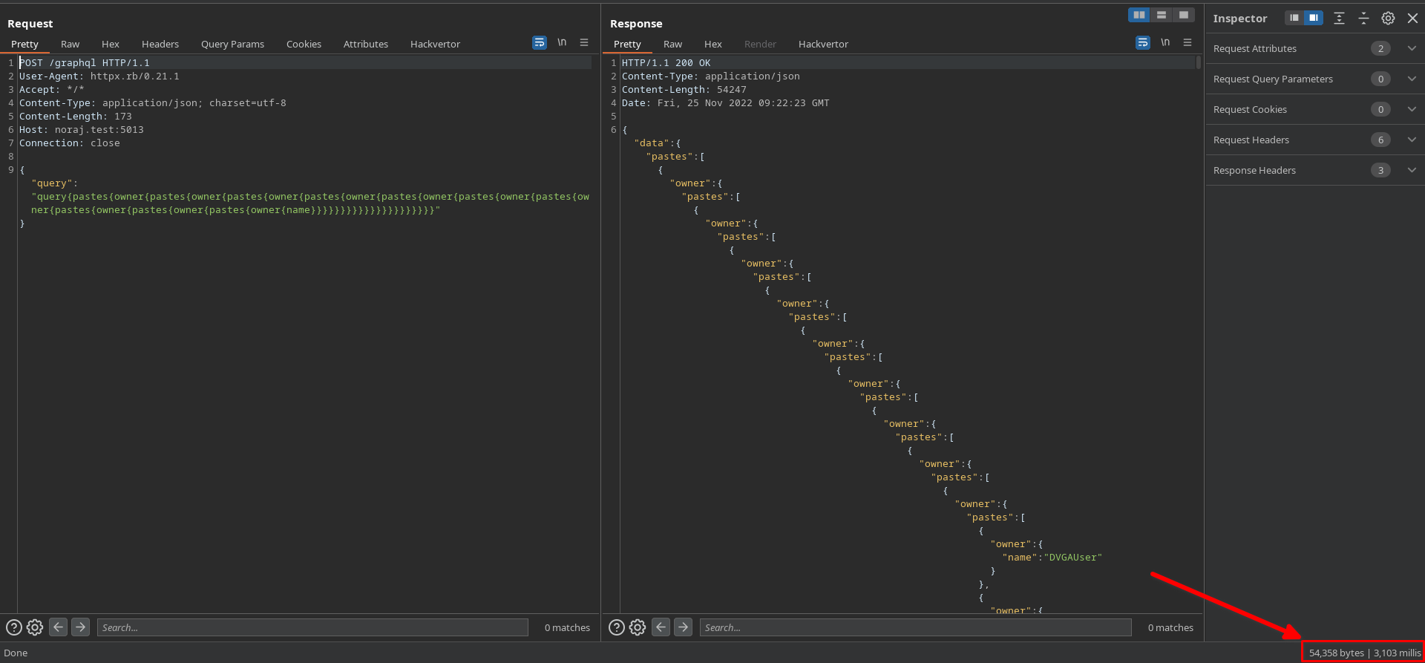Open Inspector settings gear

(x=1388, y=19)
